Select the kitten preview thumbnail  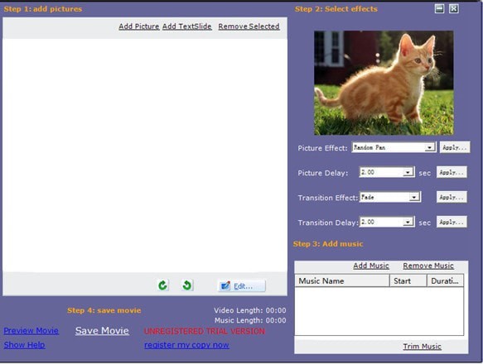coord(384,83)
